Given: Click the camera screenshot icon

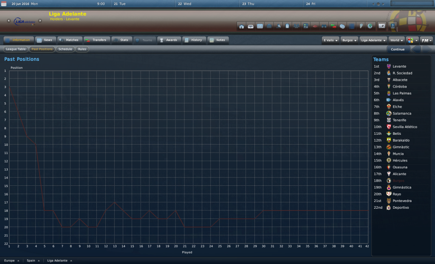Looking at the screenshot, I should click(382, 26).
